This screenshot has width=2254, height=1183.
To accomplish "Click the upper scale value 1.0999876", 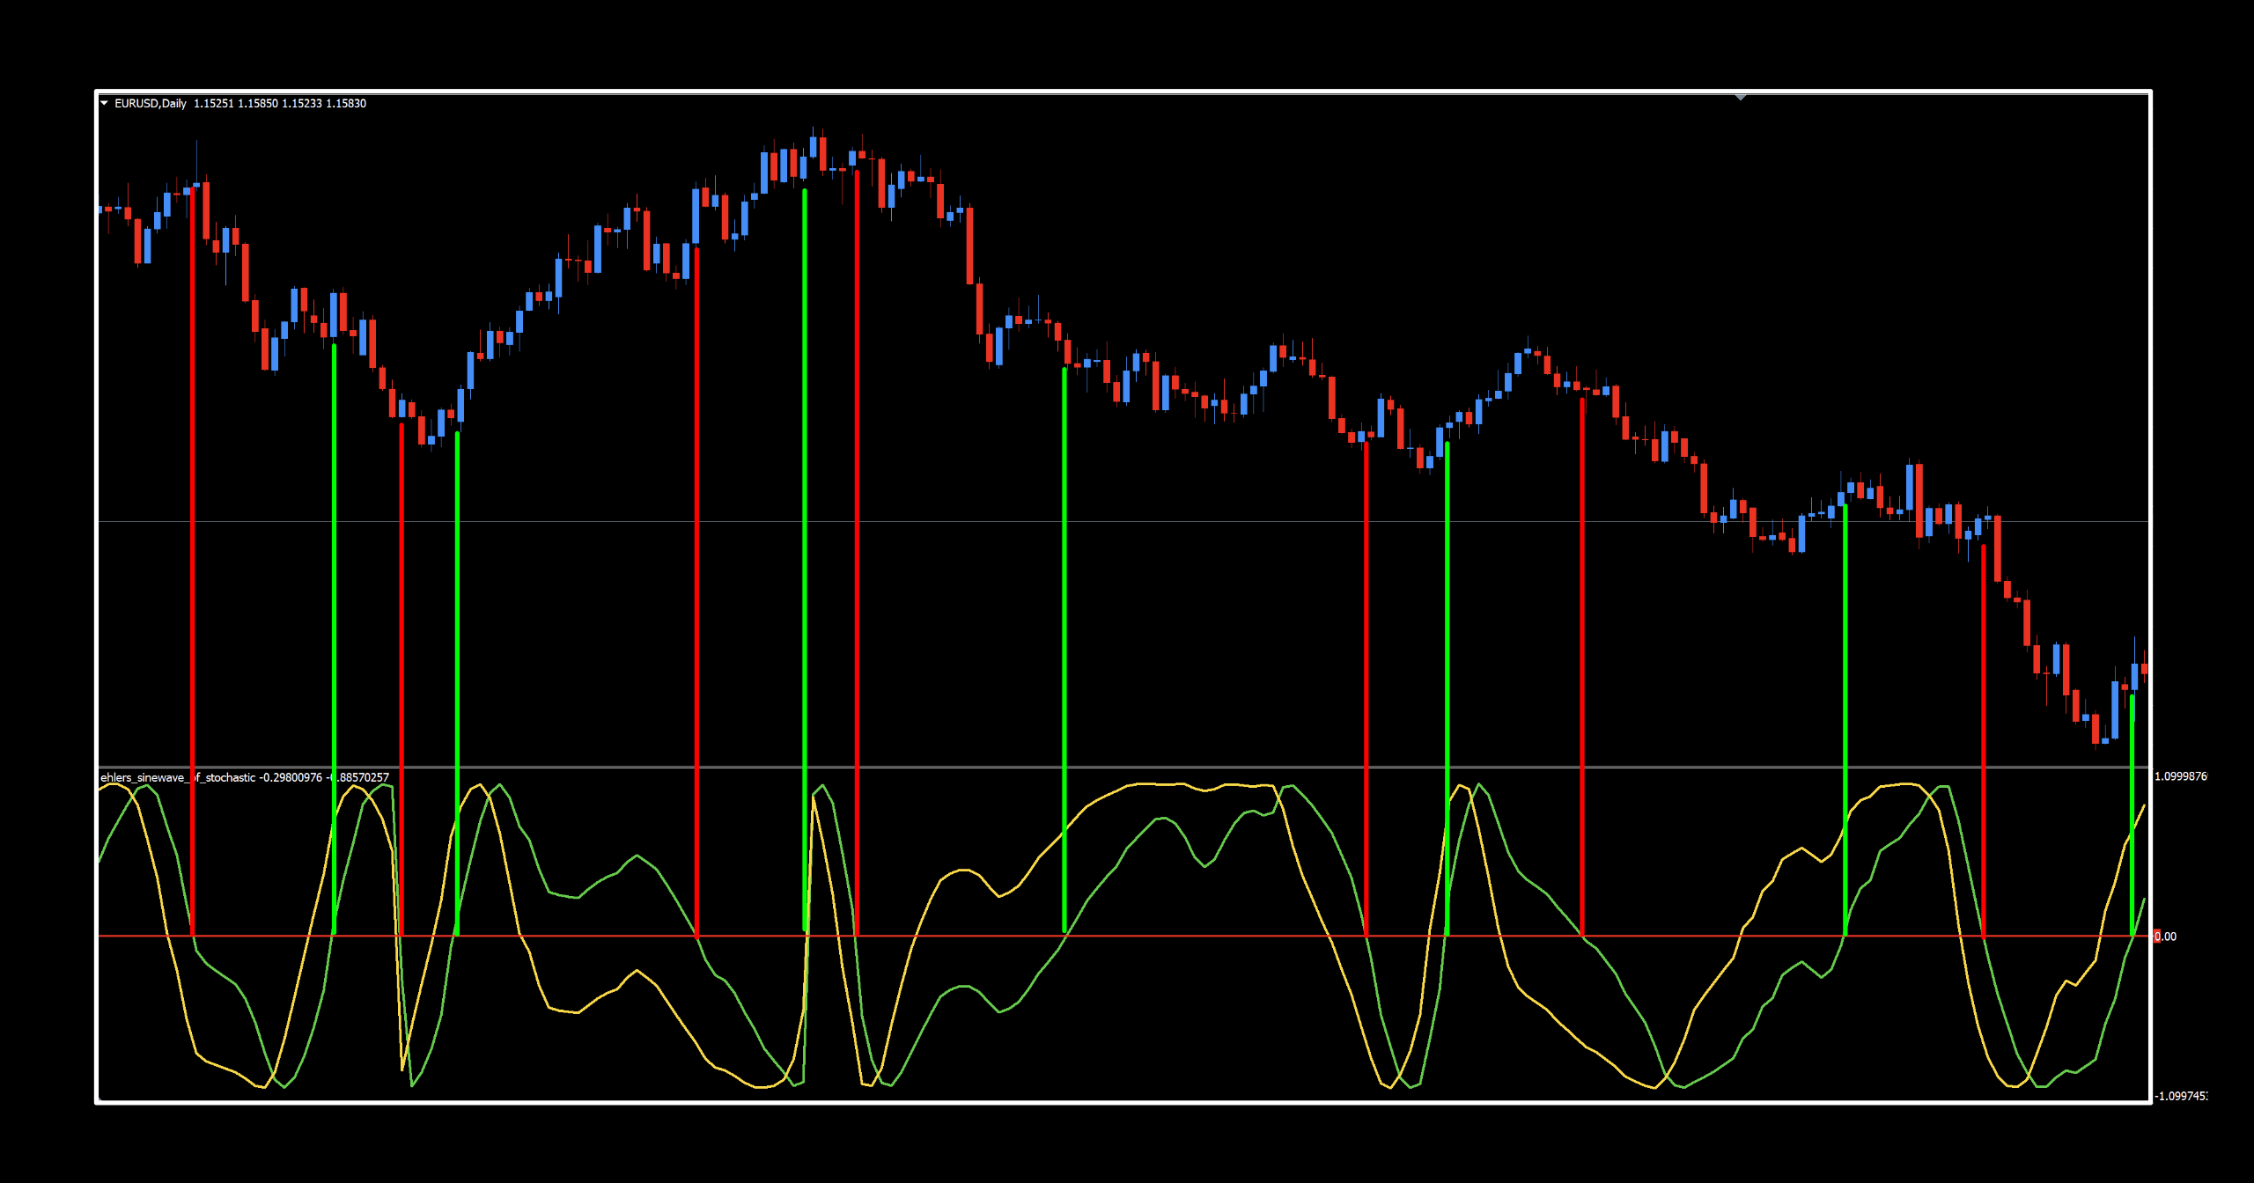I will (2181, 776).
